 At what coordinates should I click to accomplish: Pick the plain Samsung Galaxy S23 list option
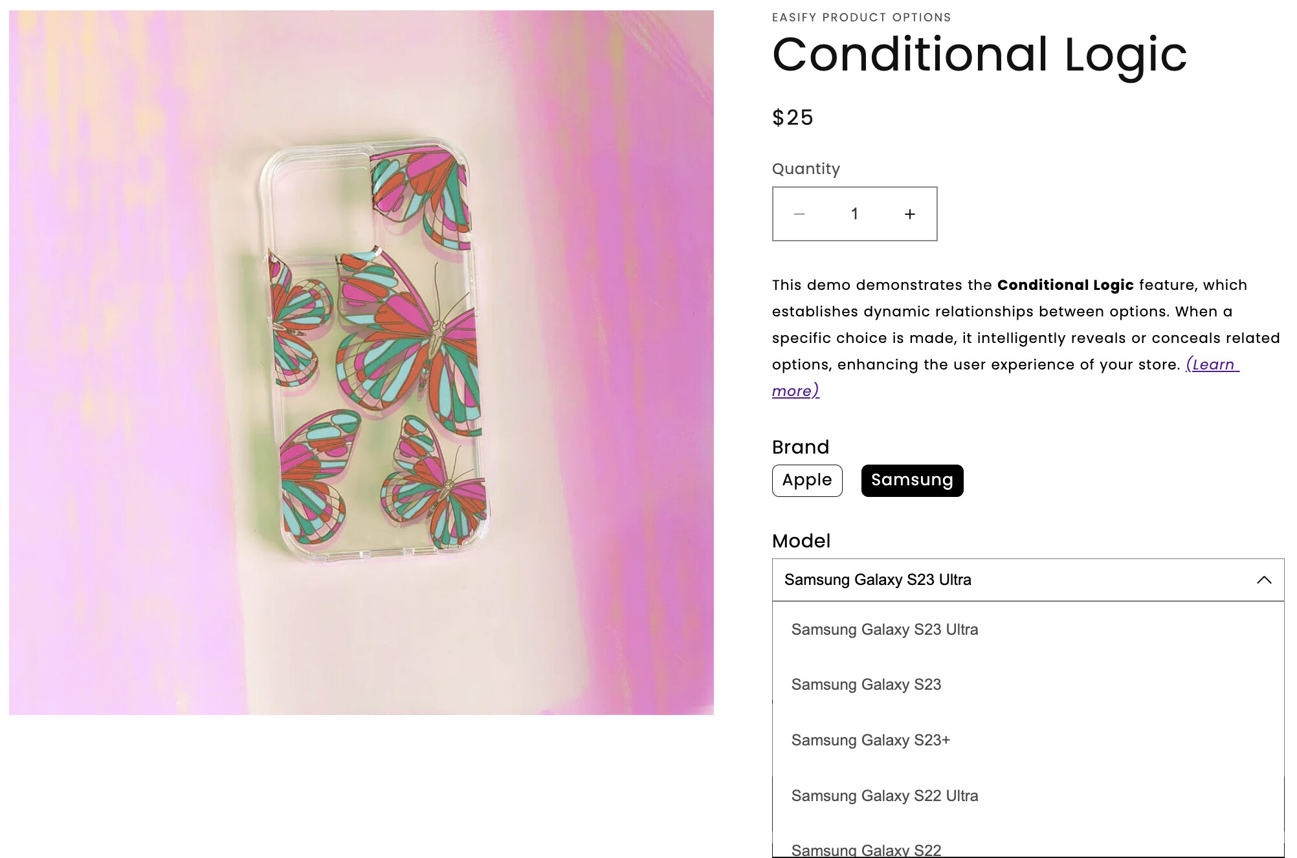pos(866,685)
